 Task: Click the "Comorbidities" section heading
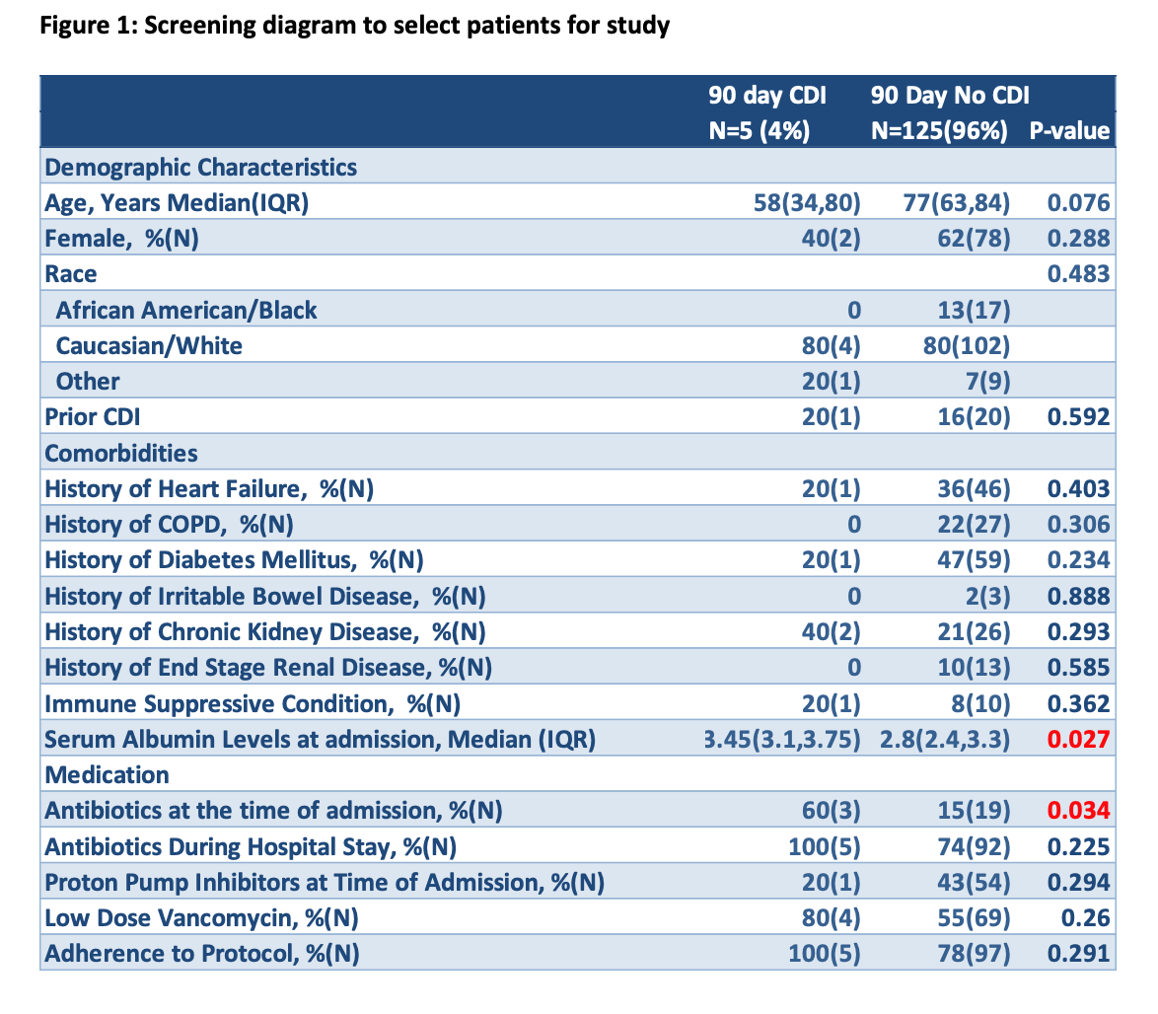(121, 453)
